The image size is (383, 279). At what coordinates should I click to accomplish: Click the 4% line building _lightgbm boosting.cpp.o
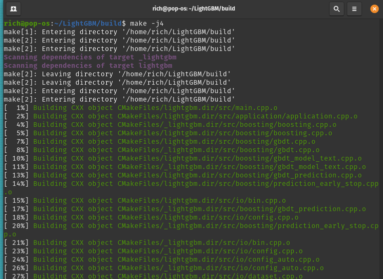click(x=170, y=125)
